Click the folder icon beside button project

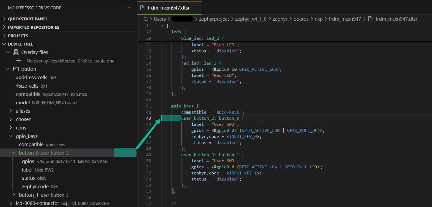tap(16, 69)
